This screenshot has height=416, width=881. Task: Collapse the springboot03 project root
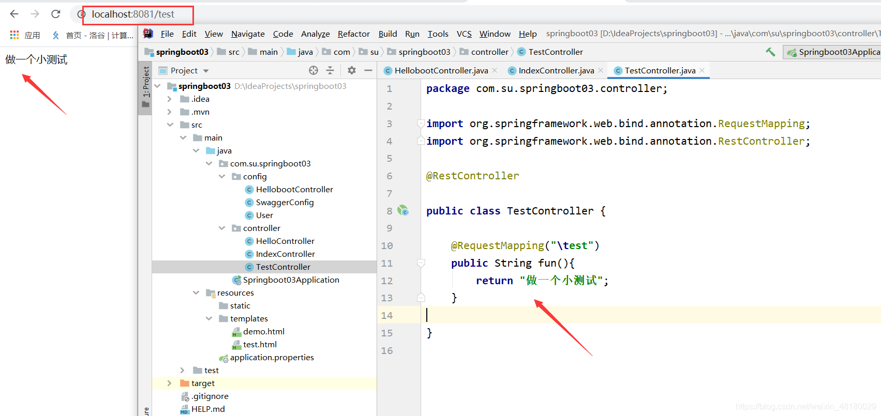tap(158, 86)
